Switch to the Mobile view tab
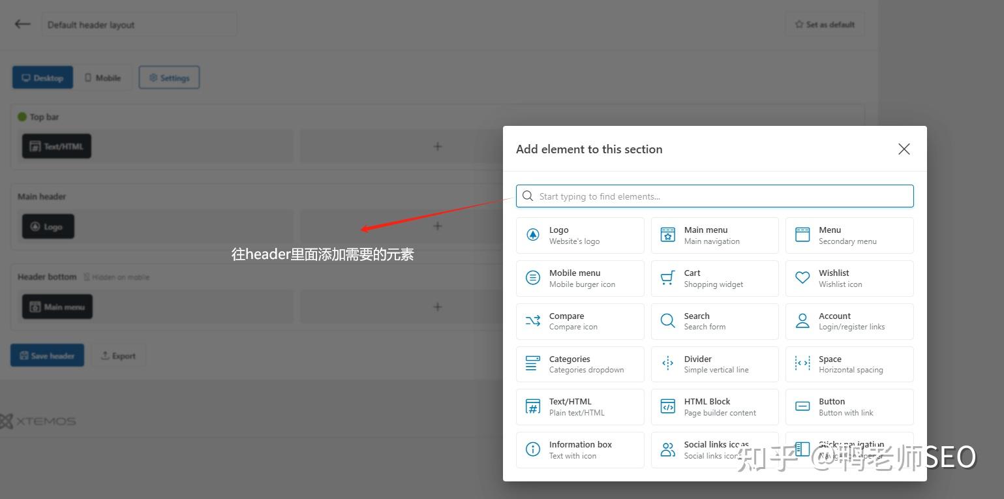The width and height of the screenshot is (1004, 499). point(103,77)
